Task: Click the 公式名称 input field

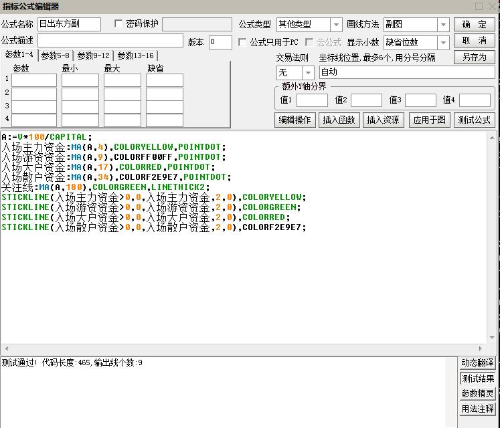Action: coord(69,25)
